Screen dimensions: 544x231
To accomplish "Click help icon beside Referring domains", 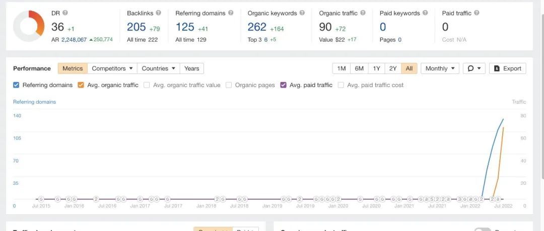I will 231,13.
